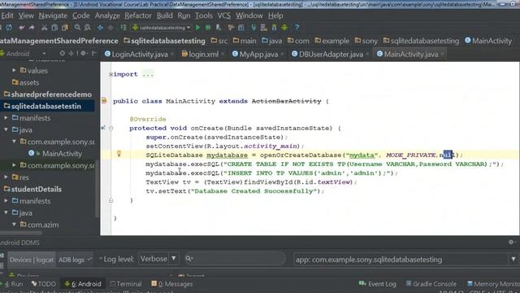Viewport: 520px width, 293px height.
Task: Select MainActivity in project tree
Action: 62,154
